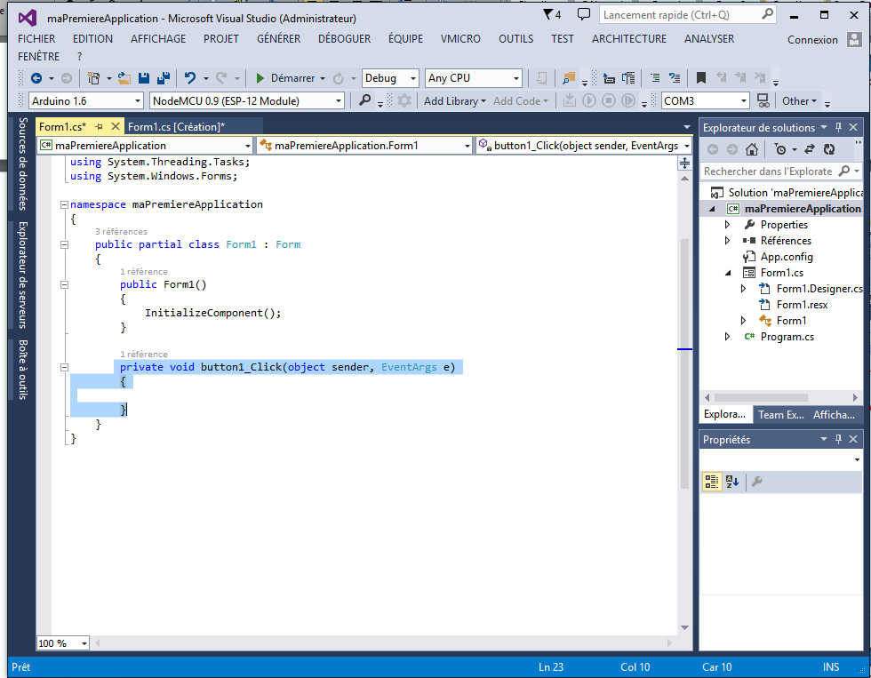Select Form1.Designer.cs in Solution Explorer
Image resolution: width=871 pixels, height=678 pixels.
tap(819, 289)
